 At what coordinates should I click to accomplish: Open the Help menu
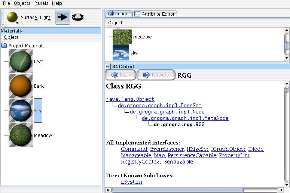pyautogui.click(x=57, y=3)
